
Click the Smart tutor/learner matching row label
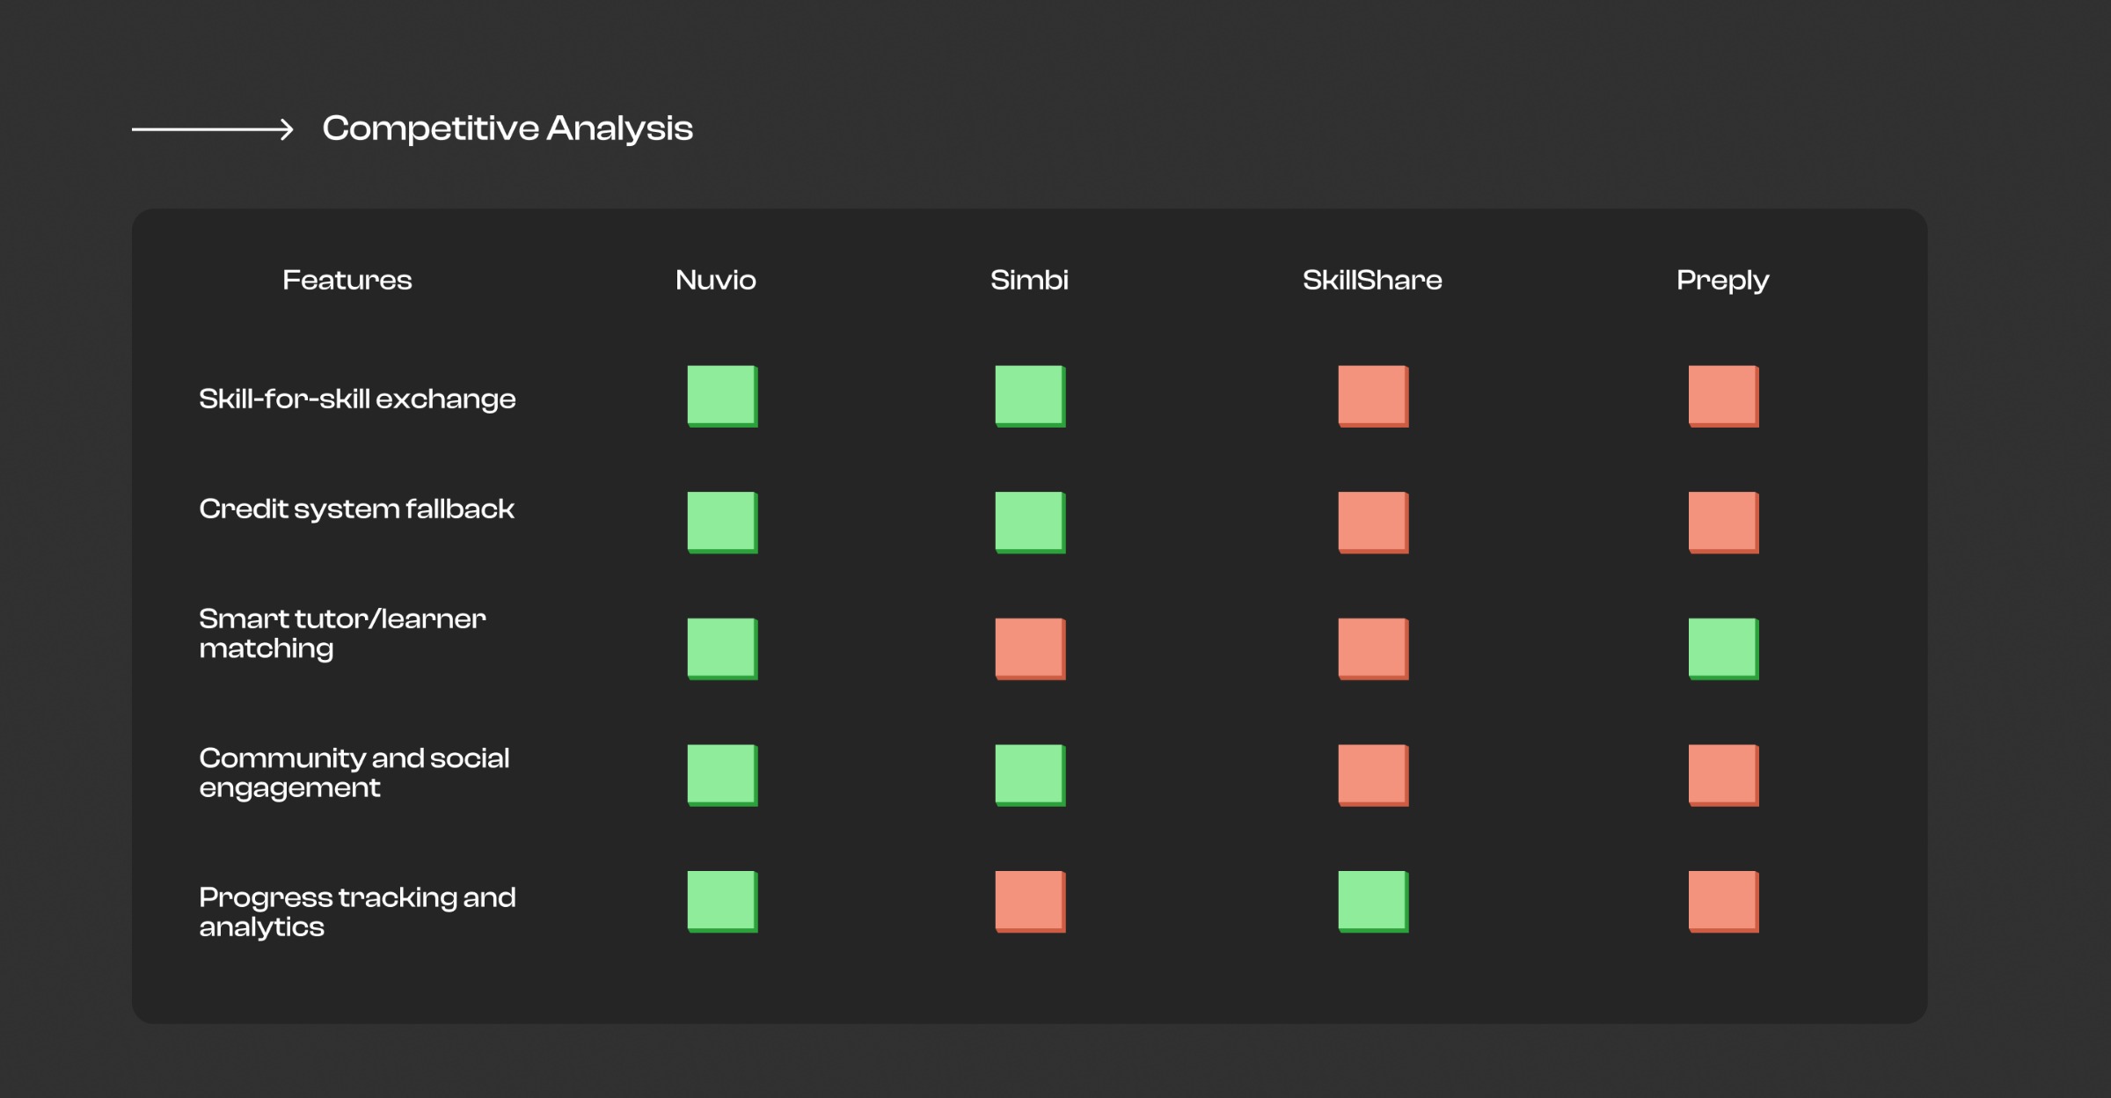[342, 633]
